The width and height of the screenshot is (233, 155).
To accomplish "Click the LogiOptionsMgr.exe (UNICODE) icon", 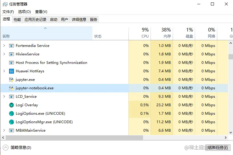I will click(12, 122).
